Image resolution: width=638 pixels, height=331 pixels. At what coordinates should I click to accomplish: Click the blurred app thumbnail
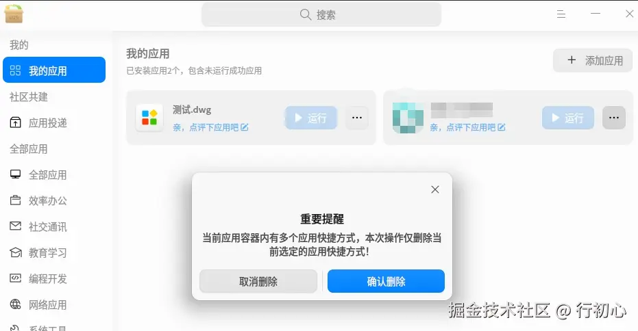[x=408, y=118]
